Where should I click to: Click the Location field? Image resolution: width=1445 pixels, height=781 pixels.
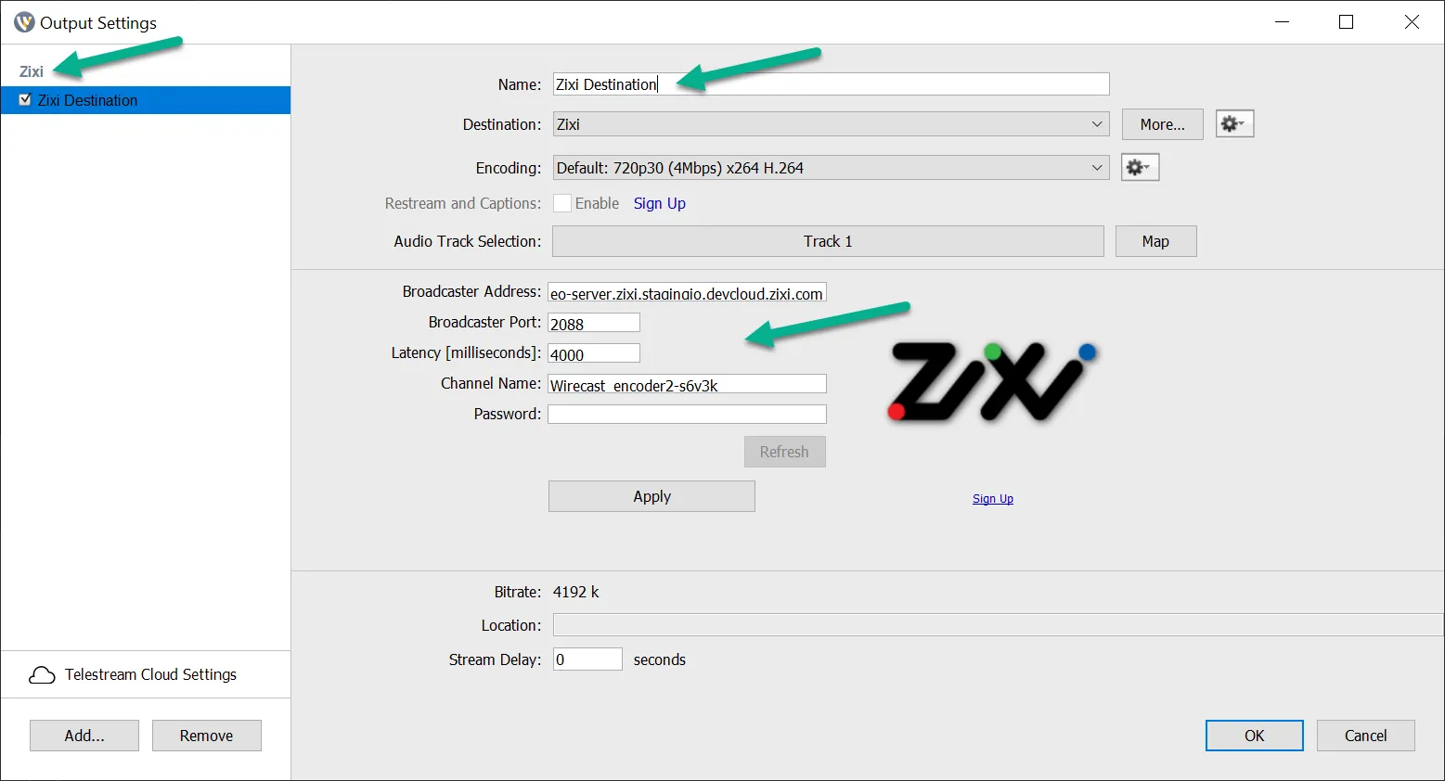pyautogui.click(x=998, y=625)
